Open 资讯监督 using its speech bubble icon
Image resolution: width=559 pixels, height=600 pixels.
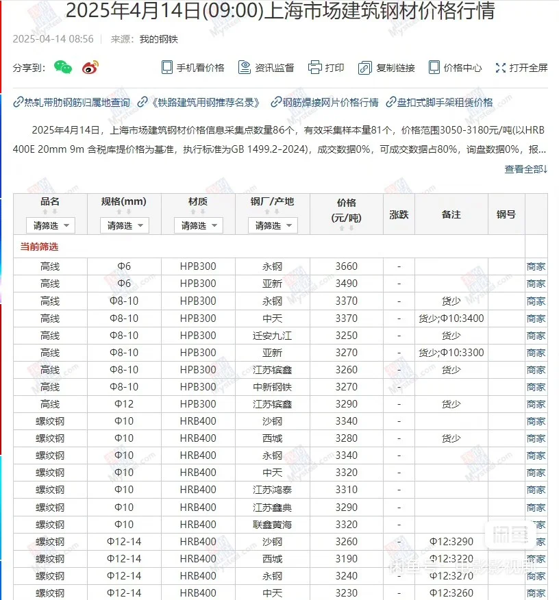point(243,66)
